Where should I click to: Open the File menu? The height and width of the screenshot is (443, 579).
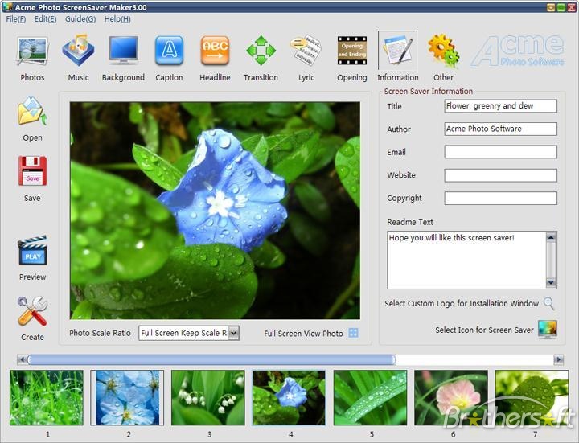pos(16,19)
